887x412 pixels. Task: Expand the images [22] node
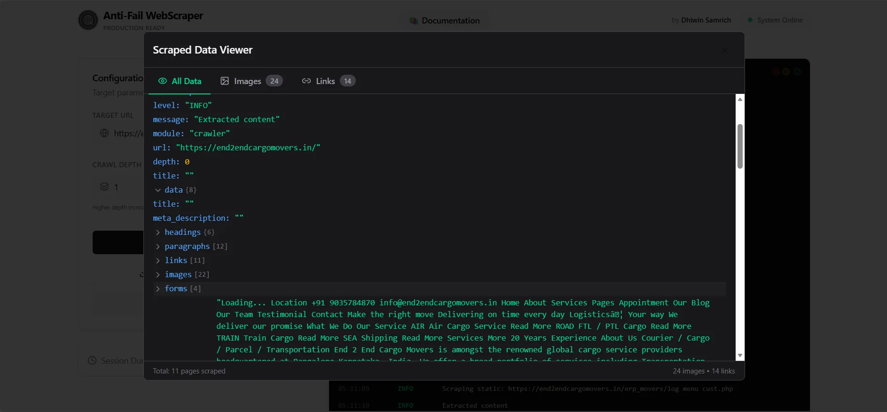158,274
